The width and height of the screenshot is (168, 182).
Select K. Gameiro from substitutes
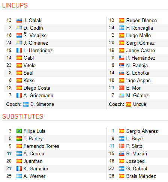tap(36, 168)
